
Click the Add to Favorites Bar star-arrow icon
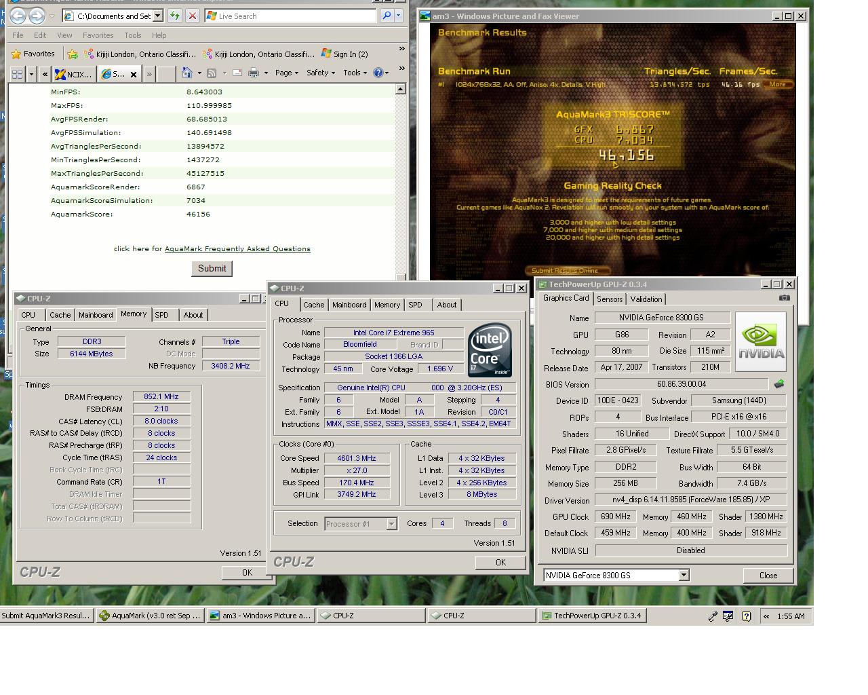73,54
